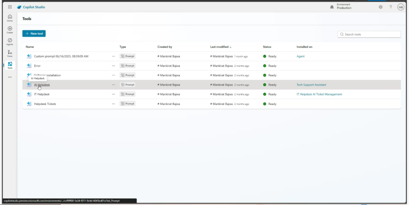This screenshot has width=409, height=205.
Task: Open more options for Error row
Action: [x=113, y=66]
